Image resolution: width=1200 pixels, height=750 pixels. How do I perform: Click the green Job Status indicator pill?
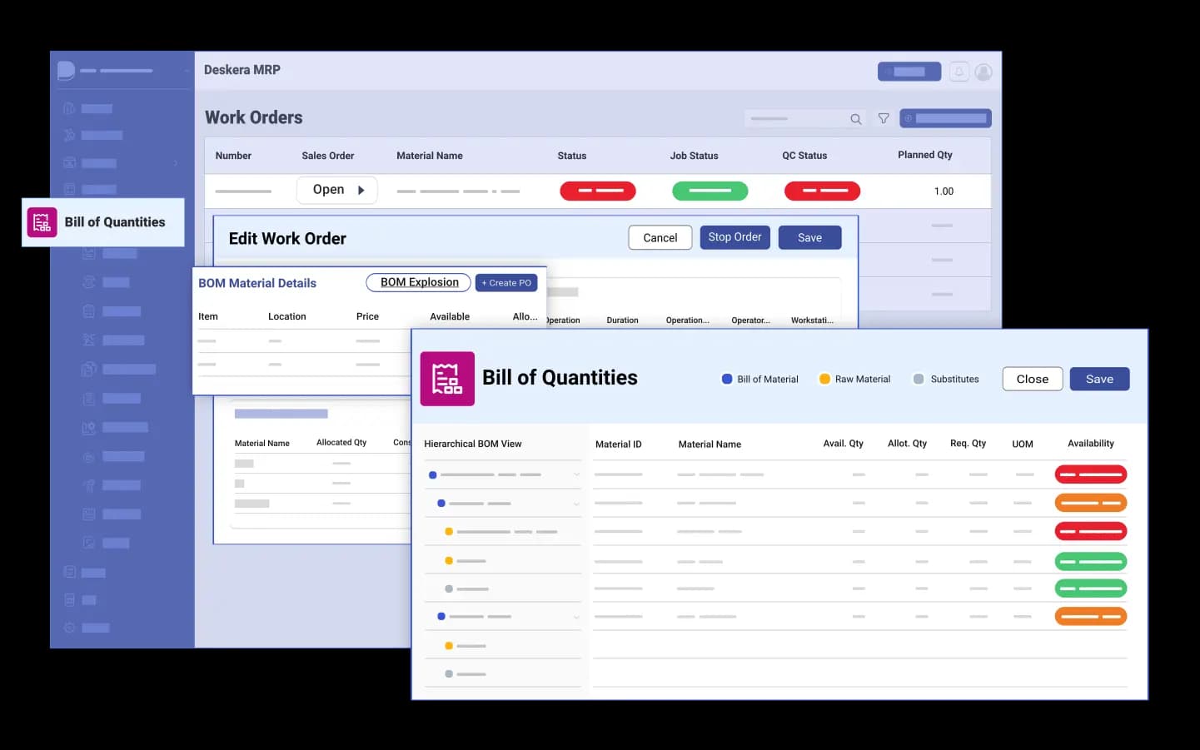point(710,191)
